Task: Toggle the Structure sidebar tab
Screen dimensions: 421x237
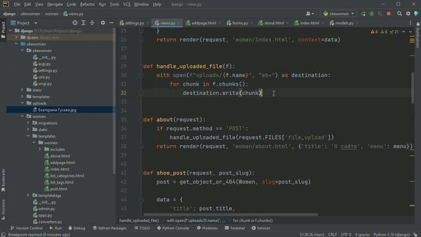Action: tap(3, 209)
